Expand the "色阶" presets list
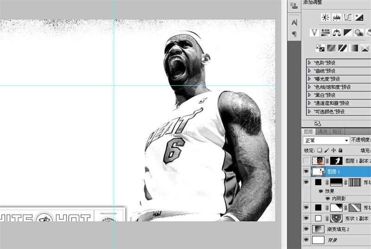The width and height of the screenshot is (371, 249). 309,63
